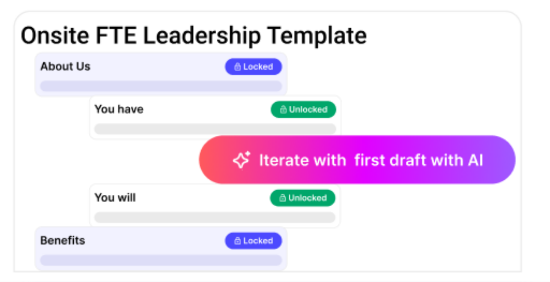Click the You will content placeholder bar

pos(215,218)
